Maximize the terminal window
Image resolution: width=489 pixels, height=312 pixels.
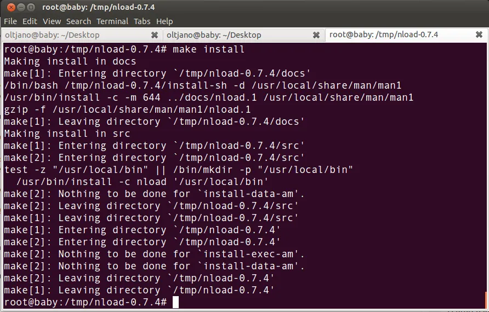click(x=31, y=7)
